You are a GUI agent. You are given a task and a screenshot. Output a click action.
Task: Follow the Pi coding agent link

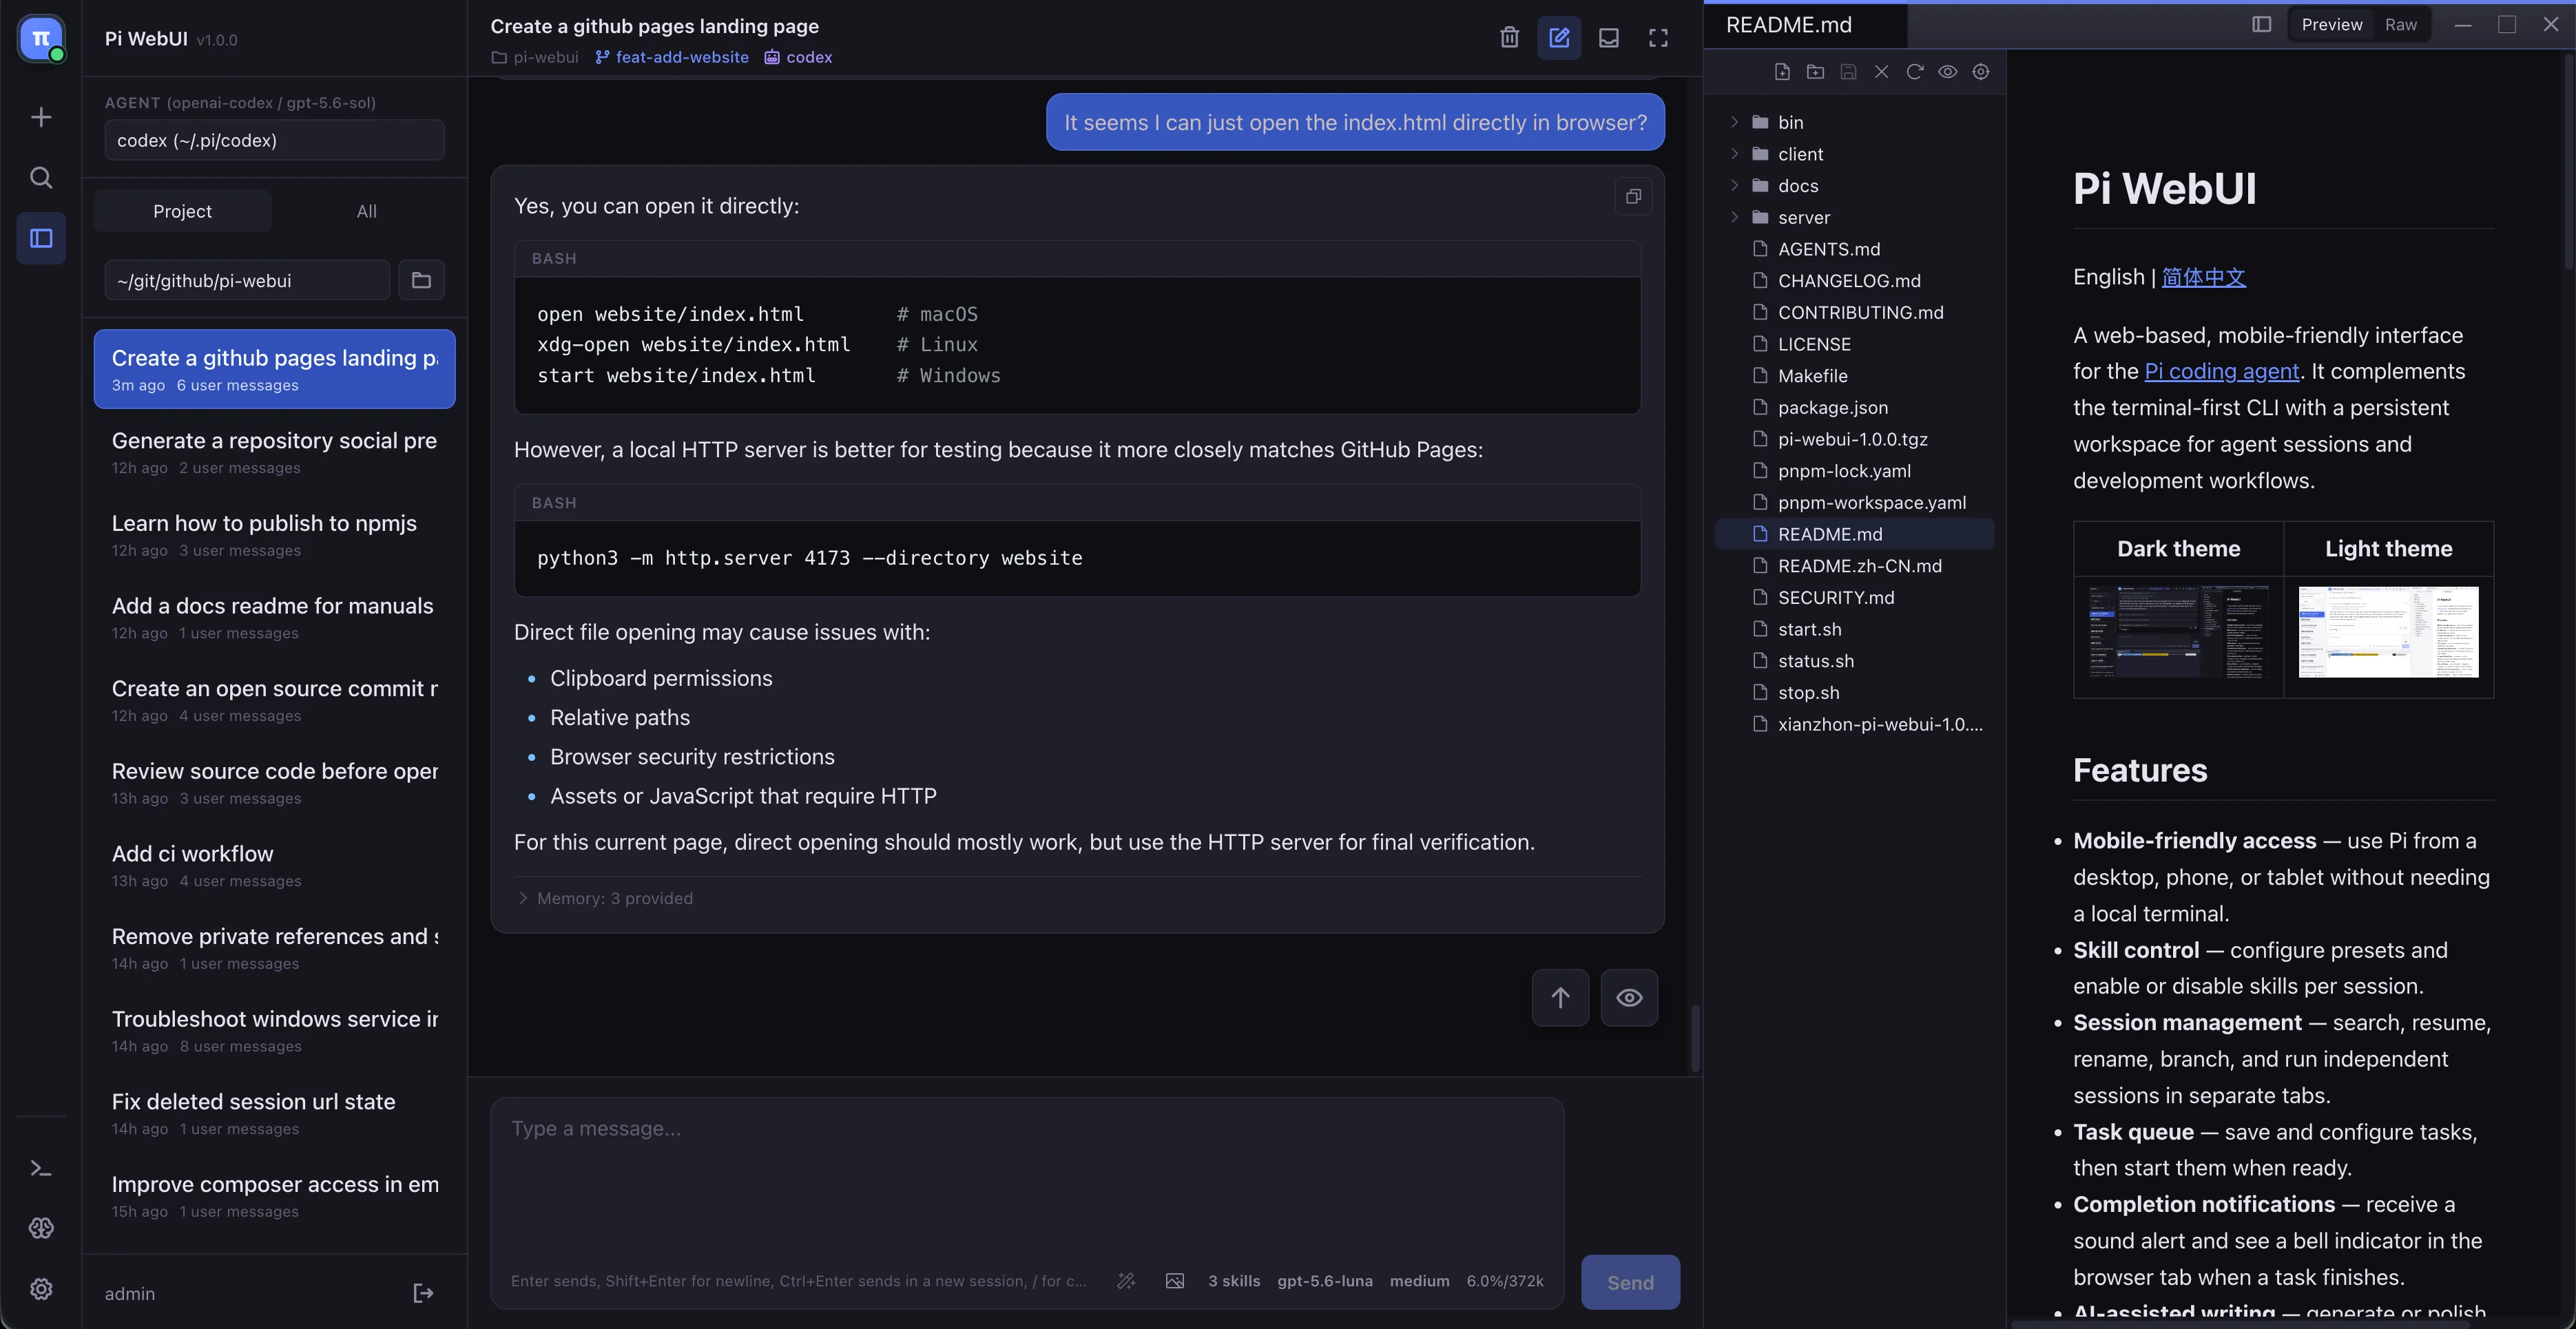click(2221, 371)
